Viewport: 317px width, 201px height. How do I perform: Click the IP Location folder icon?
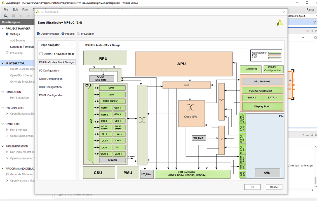79,34
